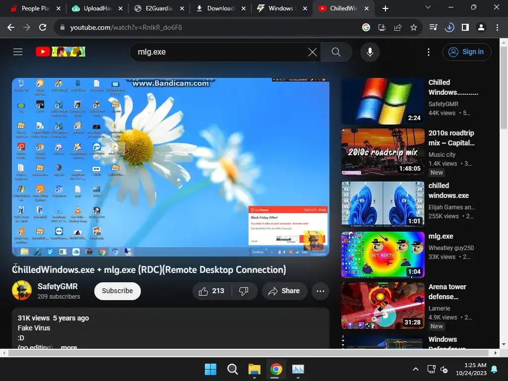
Task: Clear the search box with the X
Action: coord(313,52)
